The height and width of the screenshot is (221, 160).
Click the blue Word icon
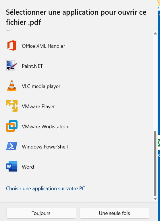click(12, 166)
